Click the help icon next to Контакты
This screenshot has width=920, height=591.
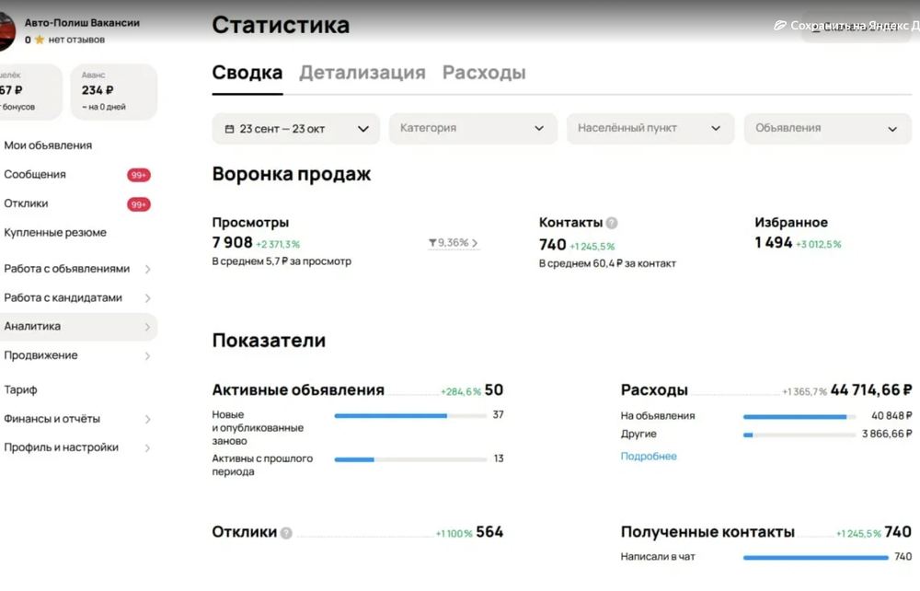pos(612,223)
